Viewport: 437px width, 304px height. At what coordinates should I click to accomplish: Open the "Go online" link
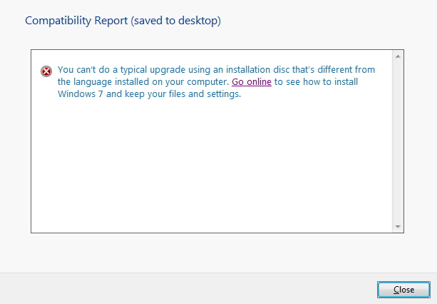click(x=252, y=82)
